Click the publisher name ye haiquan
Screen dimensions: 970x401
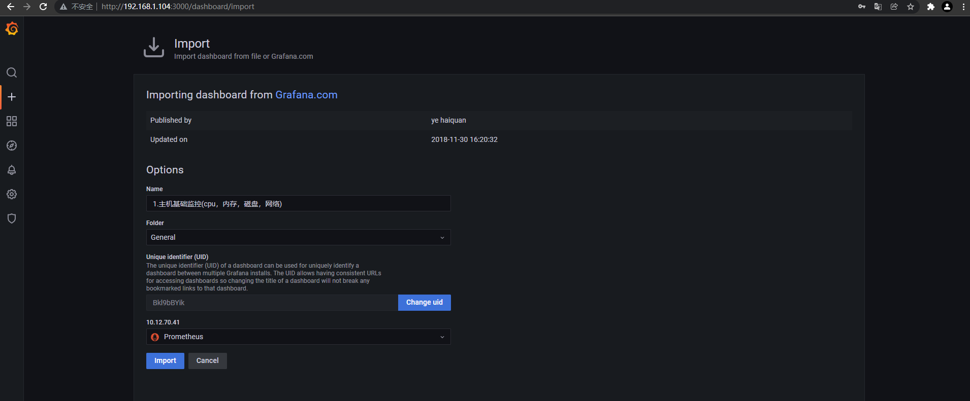[x=448, y=120]
